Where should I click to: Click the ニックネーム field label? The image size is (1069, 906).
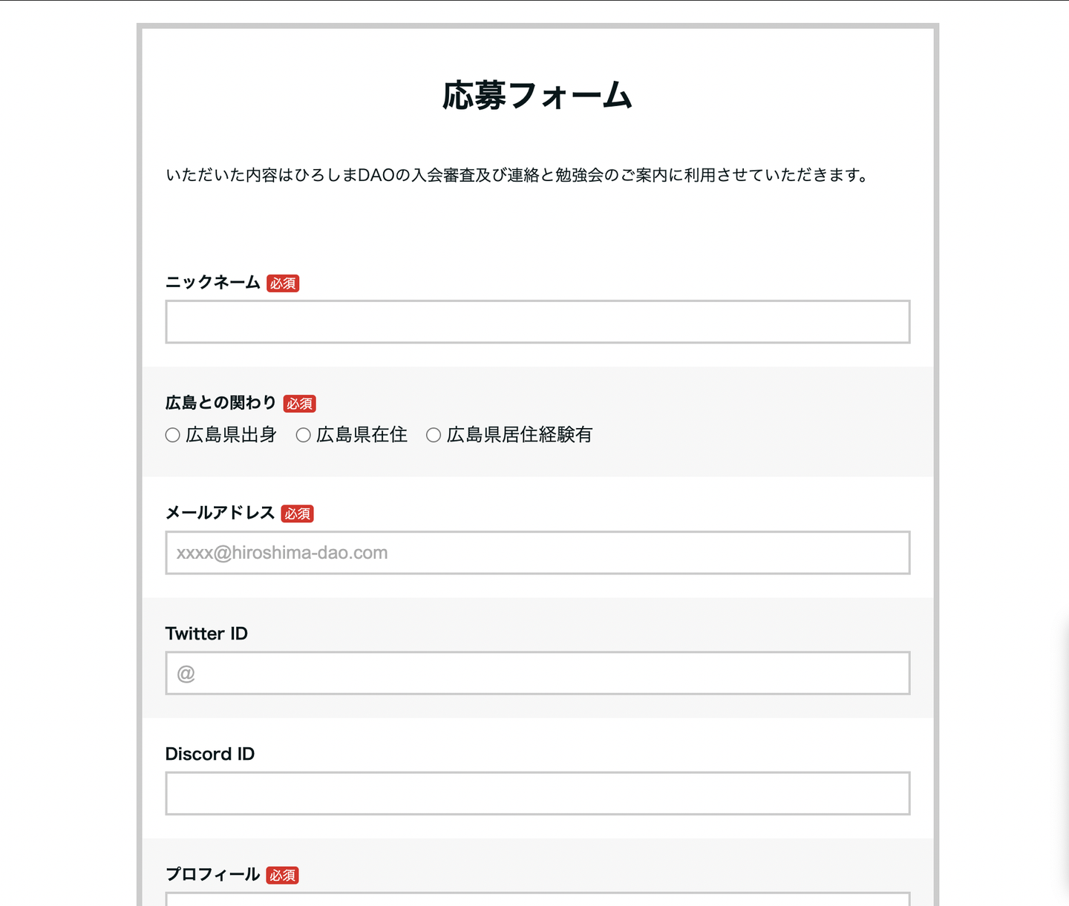pyautogui.click(x=213, y=283)
